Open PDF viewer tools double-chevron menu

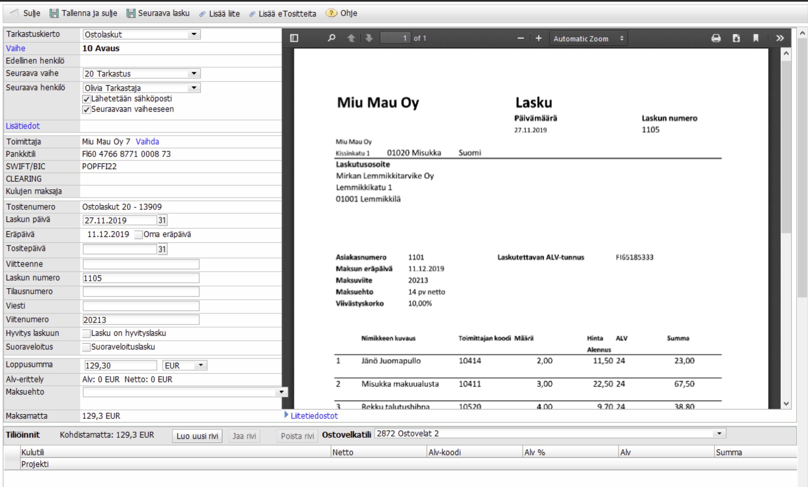coord(780,38)
